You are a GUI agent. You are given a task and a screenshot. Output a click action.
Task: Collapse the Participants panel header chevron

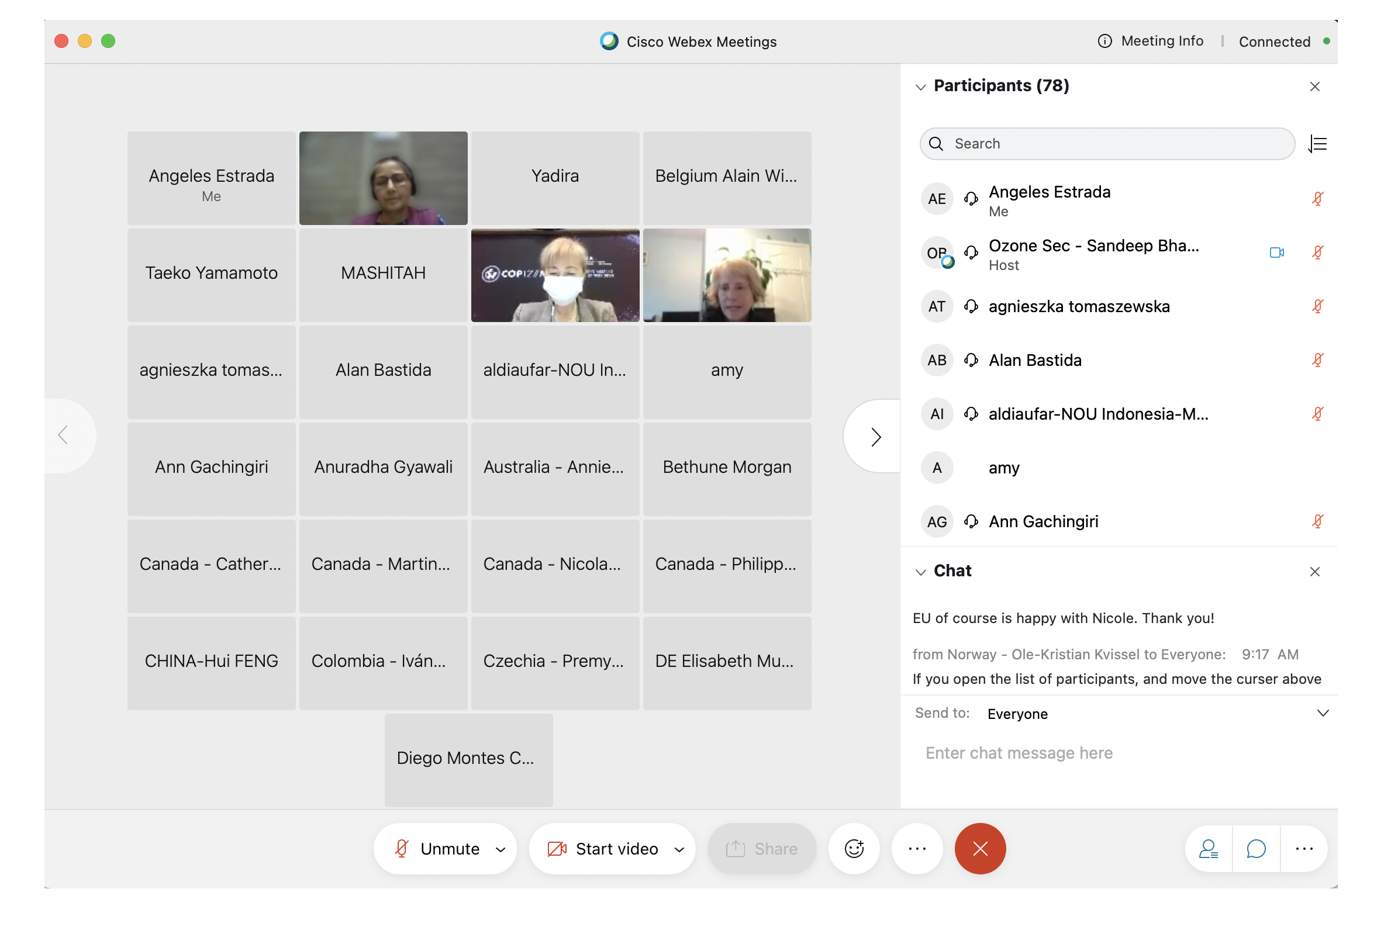[x=921, y=87]
